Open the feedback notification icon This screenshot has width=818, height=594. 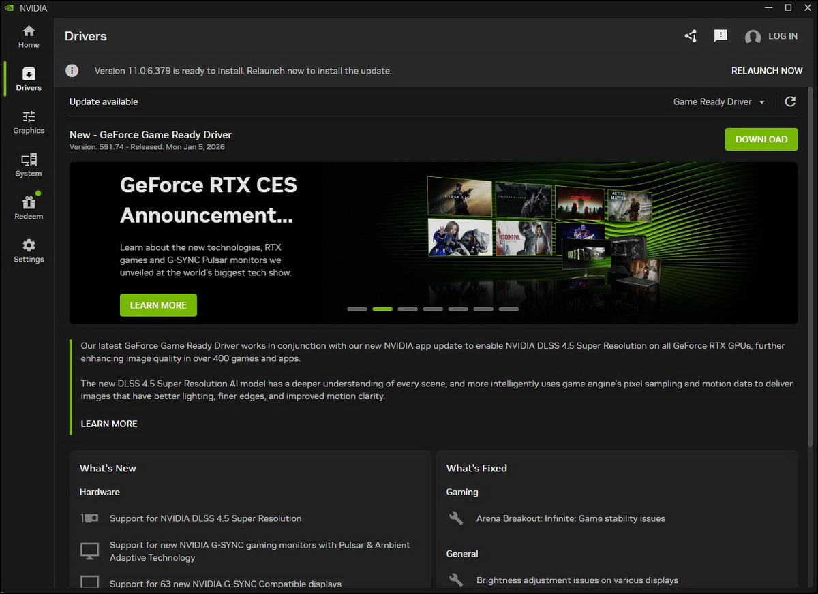coord(721,36)
